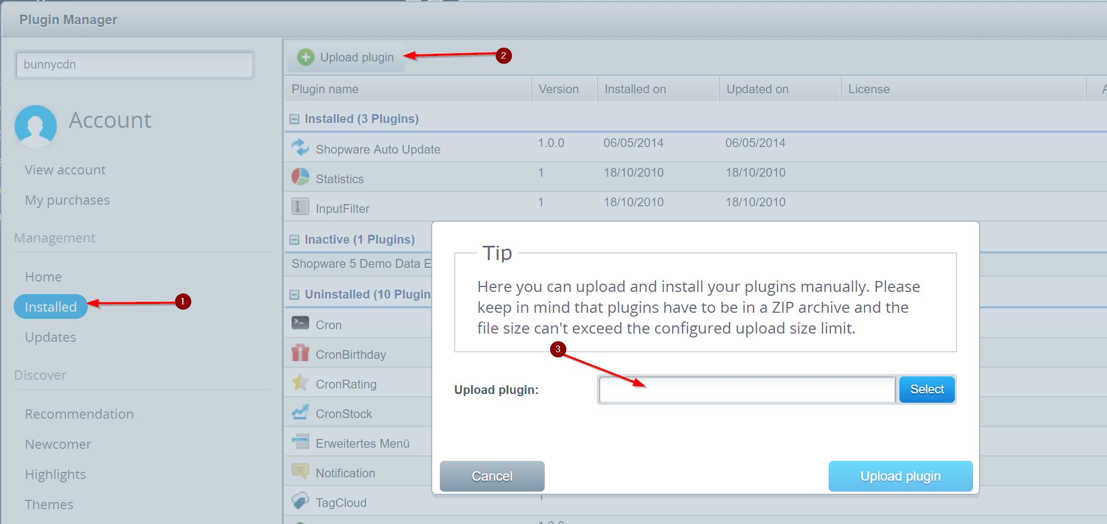1107x524 pixels.
Task: Click the Cron terminal icon
Action: [300, 323]
